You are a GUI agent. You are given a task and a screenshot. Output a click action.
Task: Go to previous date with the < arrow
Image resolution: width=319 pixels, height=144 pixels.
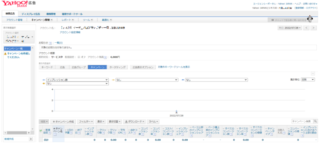pyautogui.click(x=306, y=28)
